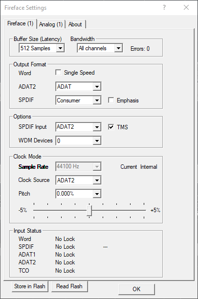Screen dimensions: 198x299
Task: Click the grayed Sample Rate 44100 Hz dropdown
Action: click(78, 166)
